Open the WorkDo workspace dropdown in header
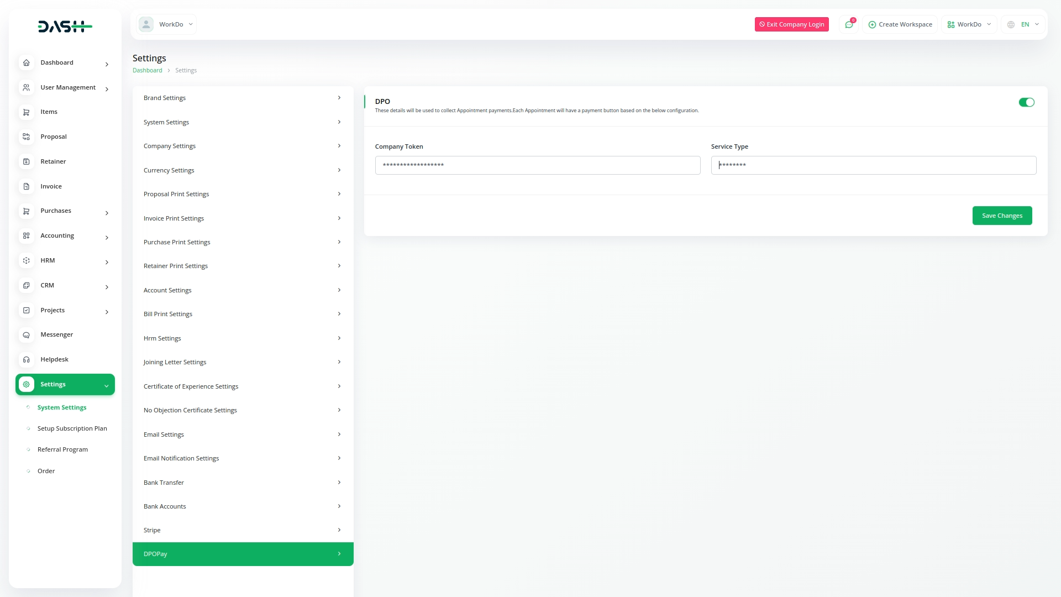Screen dimensions: 1061x597 coord(969,24)
